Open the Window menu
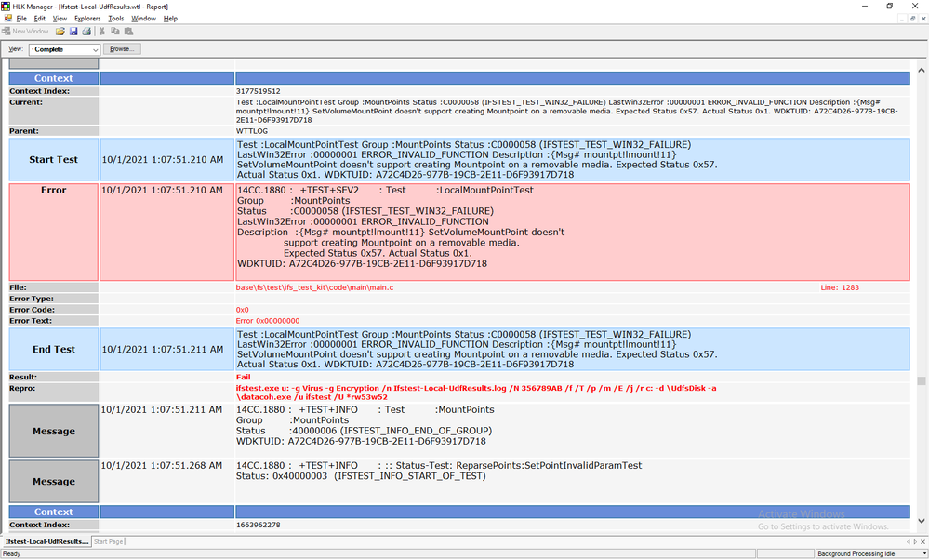This screenshot has height=559, width=929. 143,19
